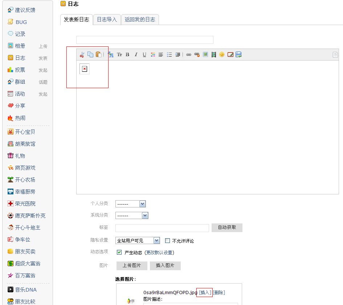Image resolution: width=343 pixels, height=305 pixels.
Task: Open 争车位 app link
Action: pos(23,240)
